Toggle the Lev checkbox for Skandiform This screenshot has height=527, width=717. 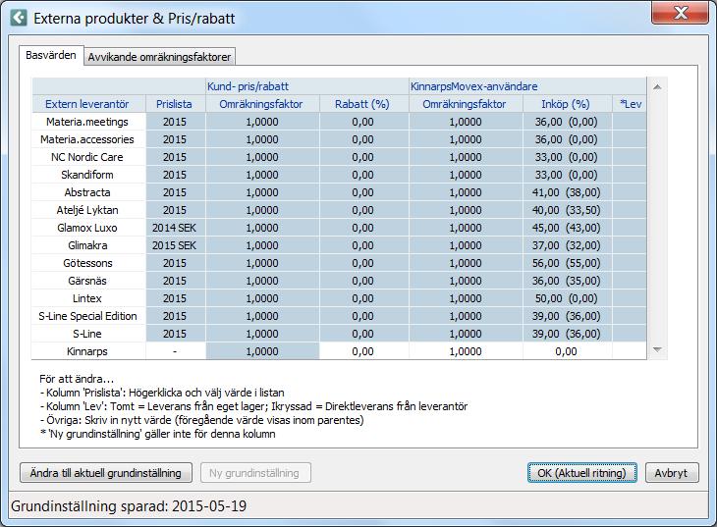coord(630,175)
